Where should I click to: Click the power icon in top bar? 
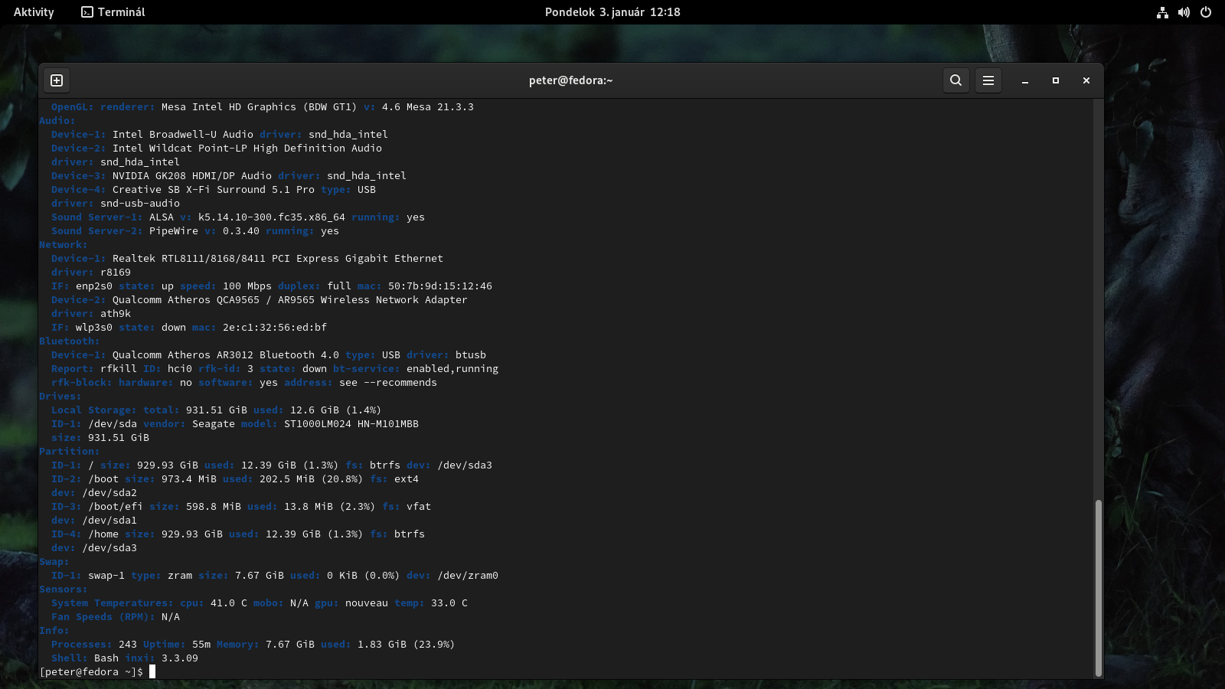(x=1206, y=12)
